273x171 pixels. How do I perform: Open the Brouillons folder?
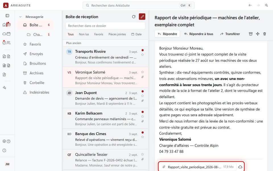point(35,64)
